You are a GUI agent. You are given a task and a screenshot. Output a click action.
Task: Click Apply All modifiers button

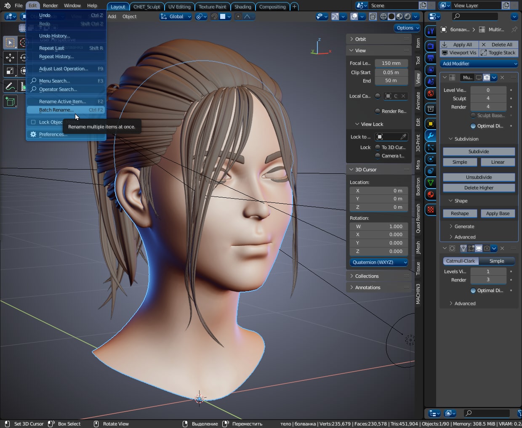[459, 45]
